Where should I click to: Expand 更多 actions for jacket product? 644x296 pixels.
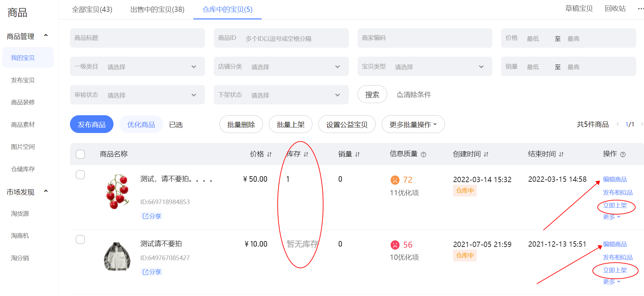[612, 282]
